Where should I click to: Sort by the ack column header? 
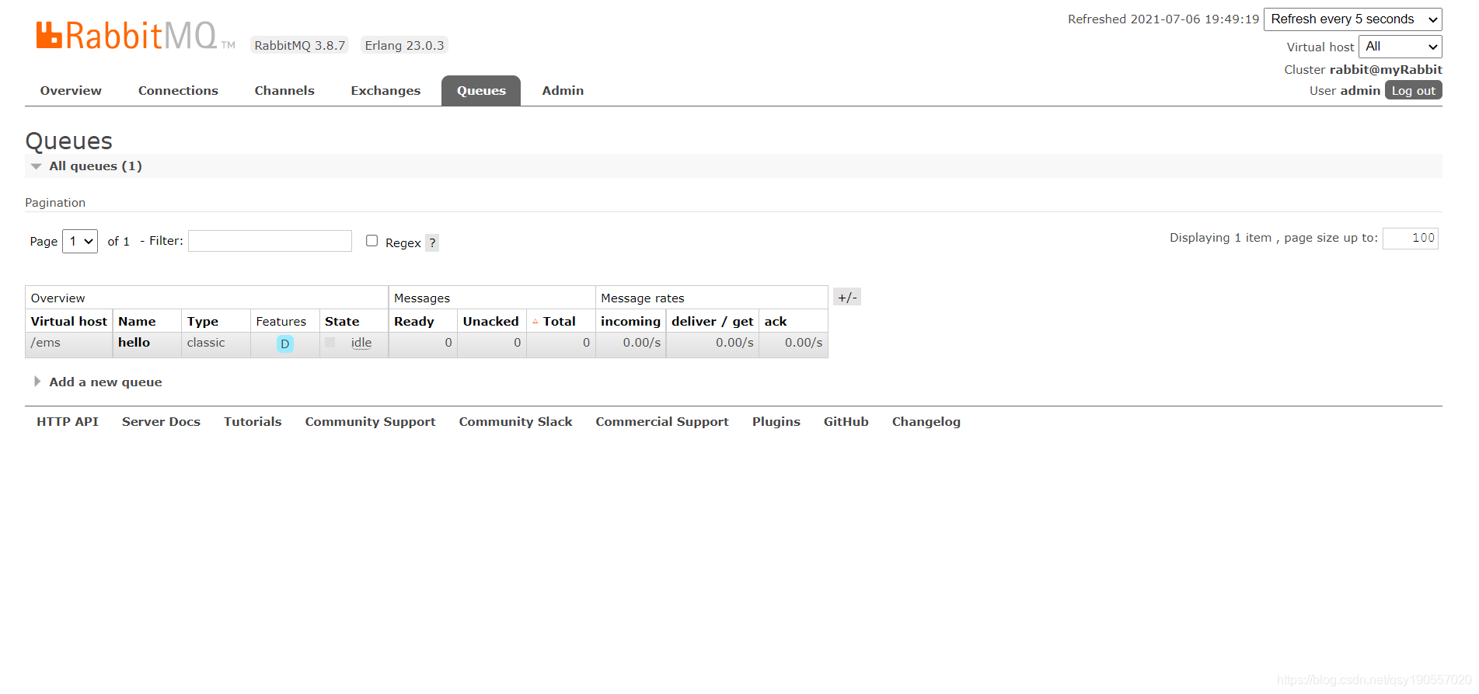[775, 322]
